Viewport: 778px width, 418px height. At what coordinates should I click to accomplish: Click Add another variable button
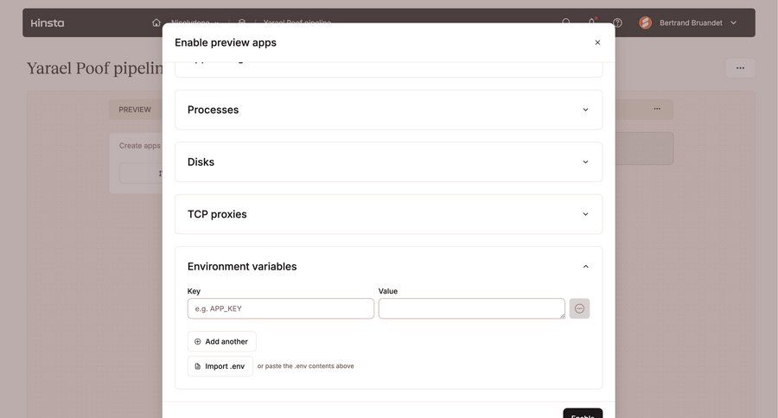point(221,341)
